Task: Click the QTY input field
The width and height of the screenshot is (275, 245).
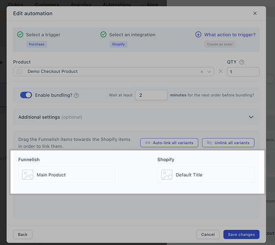Action: pyautogui.click(x=243, y=72)
